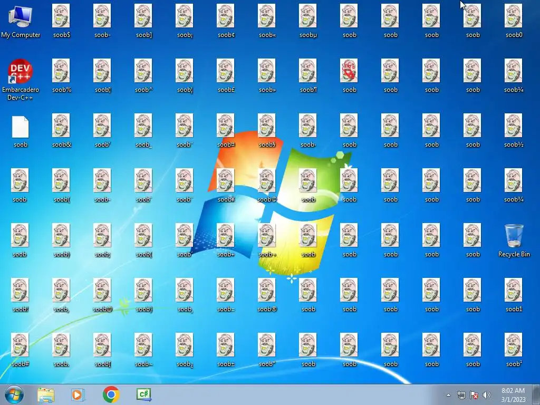540x405 pixels.
Task: Click the soob¤ file label
Action: pyautogui.click(x=226, y=144)
